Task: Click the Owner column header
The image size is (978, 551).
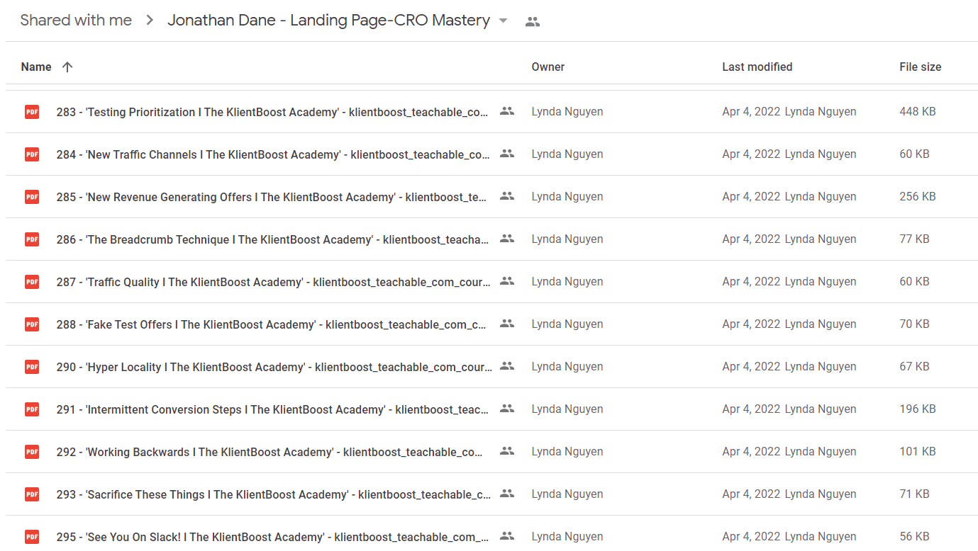Action: [x=548, y=67]
